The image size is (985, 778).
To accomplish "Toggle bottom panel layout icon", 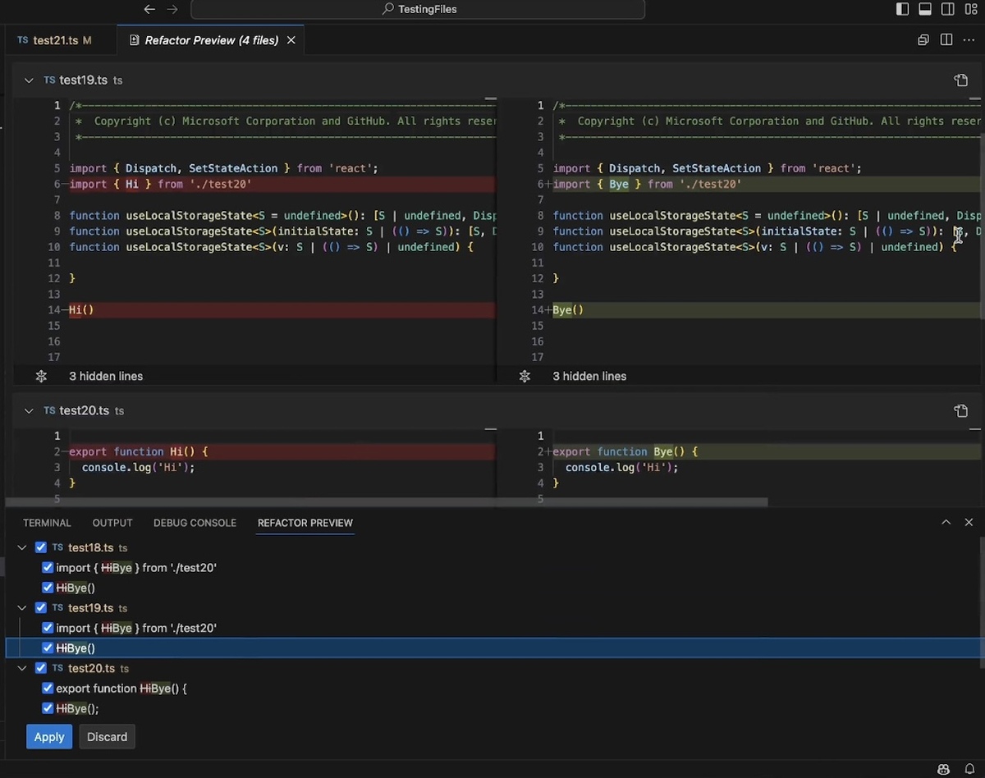I will click(x=925, y=9).
